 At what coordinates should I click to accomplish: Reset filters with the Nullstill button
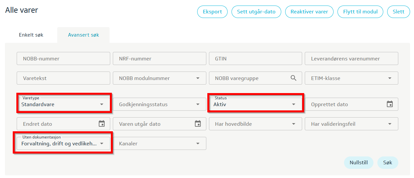(358, 162)
